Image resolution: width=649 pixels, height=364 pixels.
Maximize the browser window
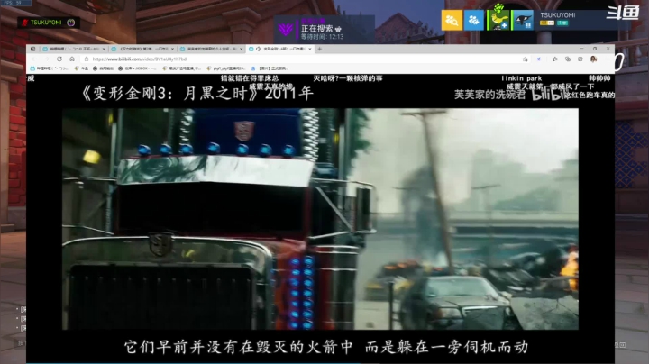(x=595, y=49)
